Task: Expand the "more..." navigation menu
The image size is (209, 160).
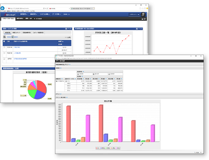Action: point(67,14)
